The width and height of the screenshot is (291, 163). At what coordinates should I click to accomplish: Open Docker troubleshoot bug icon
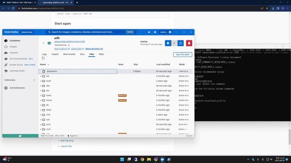[x=149, y=32]
